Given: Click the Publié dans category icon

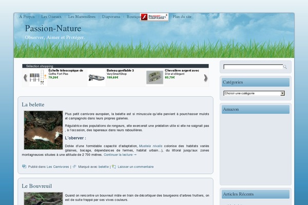Looking at the screenshot, I should [x=24, y=167].
